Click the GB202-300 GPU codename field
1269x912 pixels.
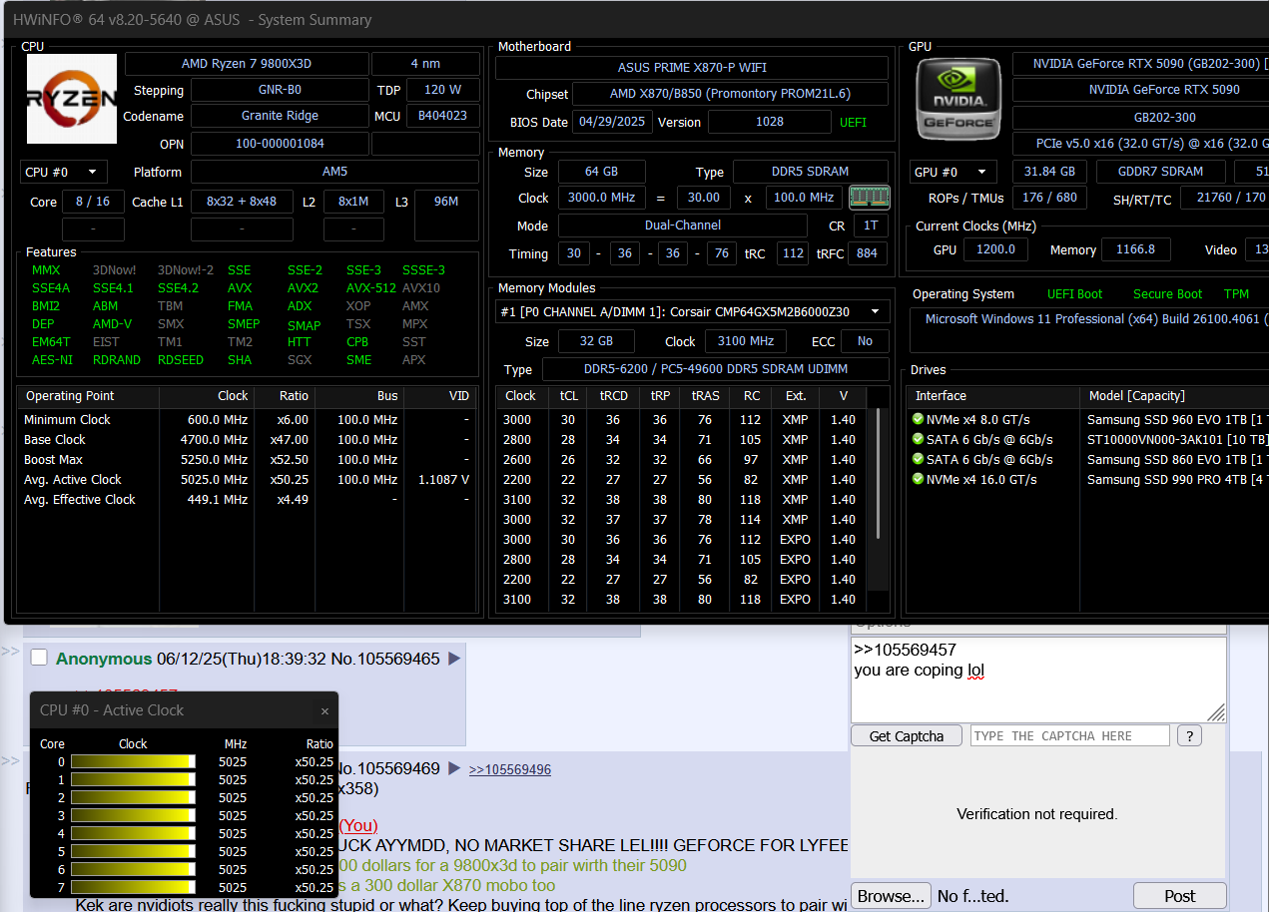(x=1141, y=118)
